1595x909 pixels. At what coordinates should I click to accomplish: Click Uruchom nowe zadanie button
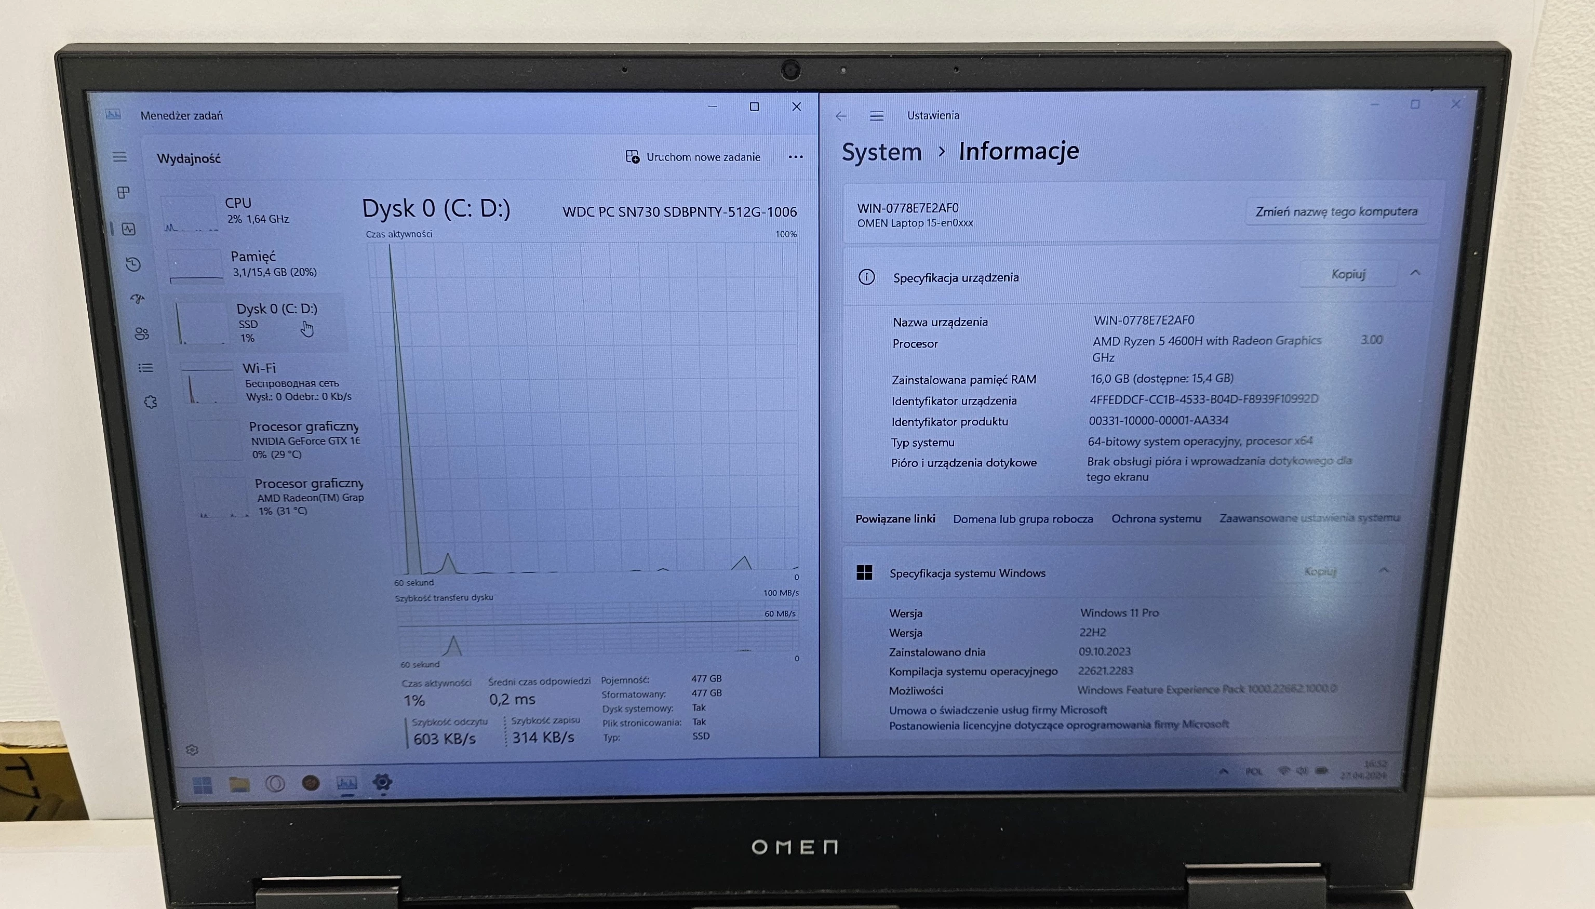tap(693, 157)
